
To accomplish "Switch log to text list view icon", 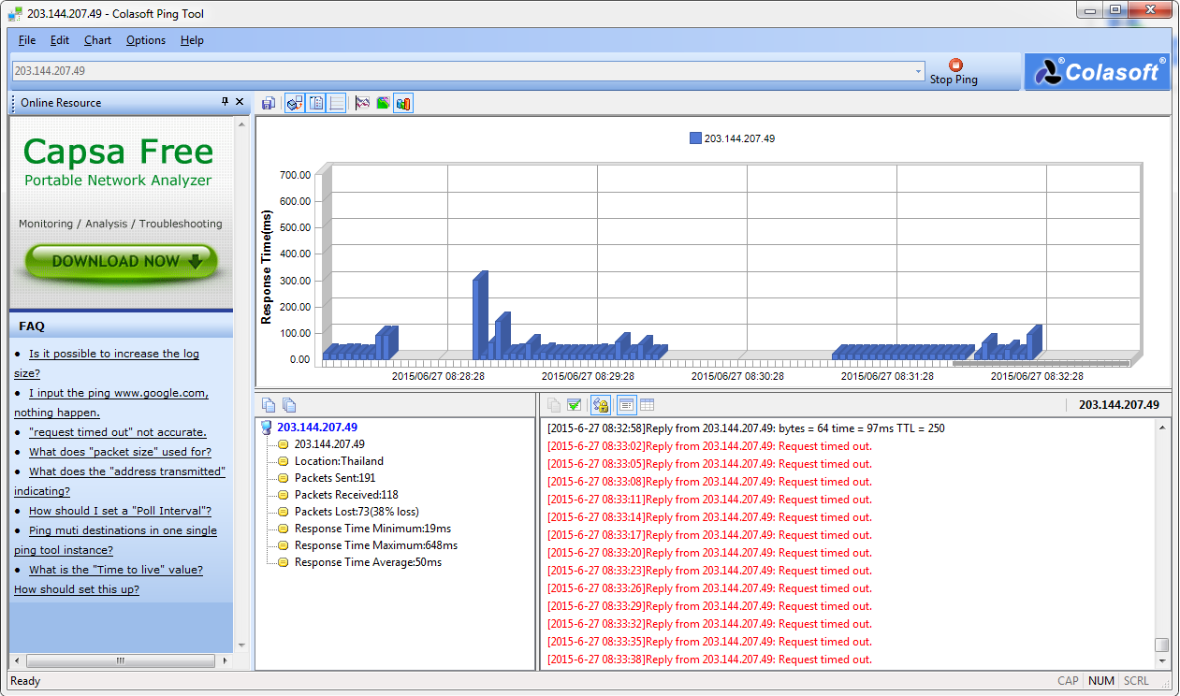I will coord(627,405).
